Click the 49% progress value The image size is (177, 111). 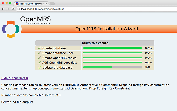point(147,67)
